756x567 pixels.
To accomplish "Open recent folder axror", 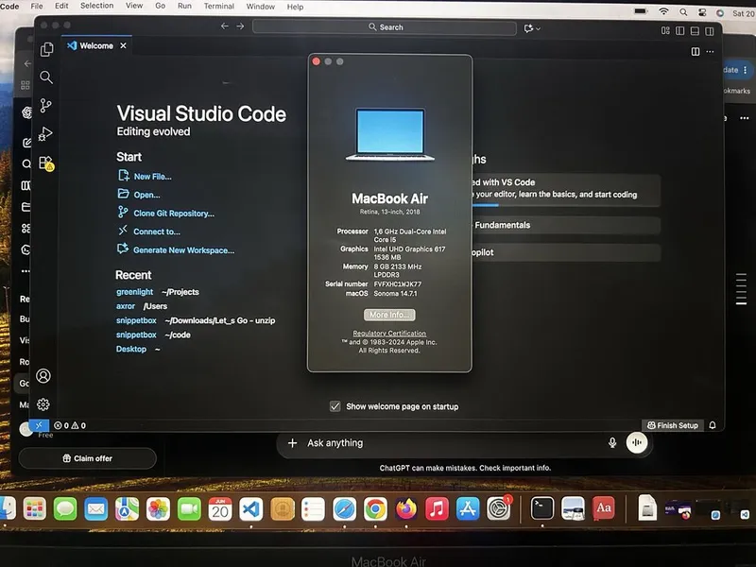I will point(126,306).
